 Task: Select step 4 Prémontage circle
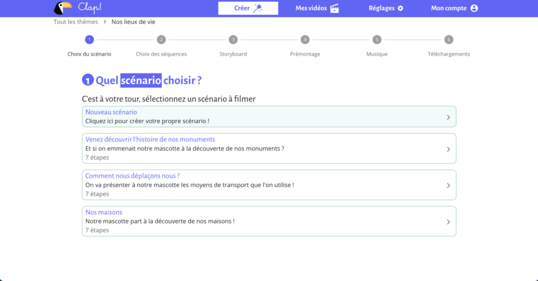point(305,40)
